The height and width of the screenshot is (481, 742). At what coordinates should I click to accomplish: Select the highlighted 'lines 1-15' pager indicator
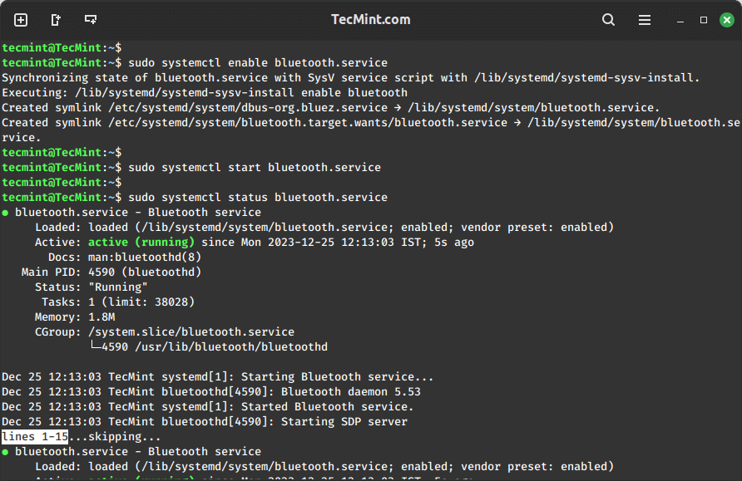coord(34,436)
